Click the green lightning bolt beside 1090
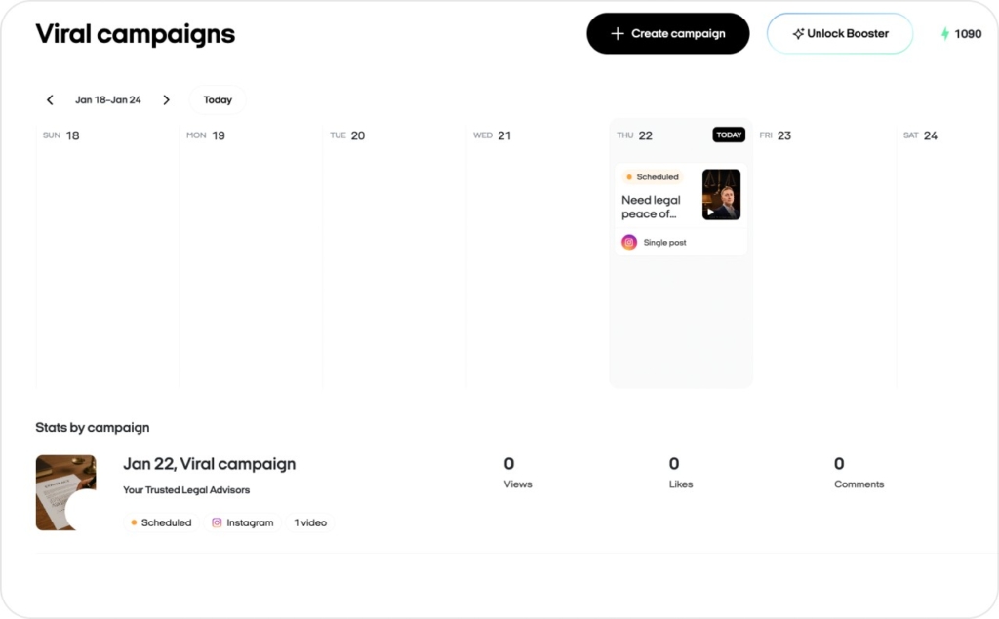This screenshot has height=619, width=999. point(943,33)
